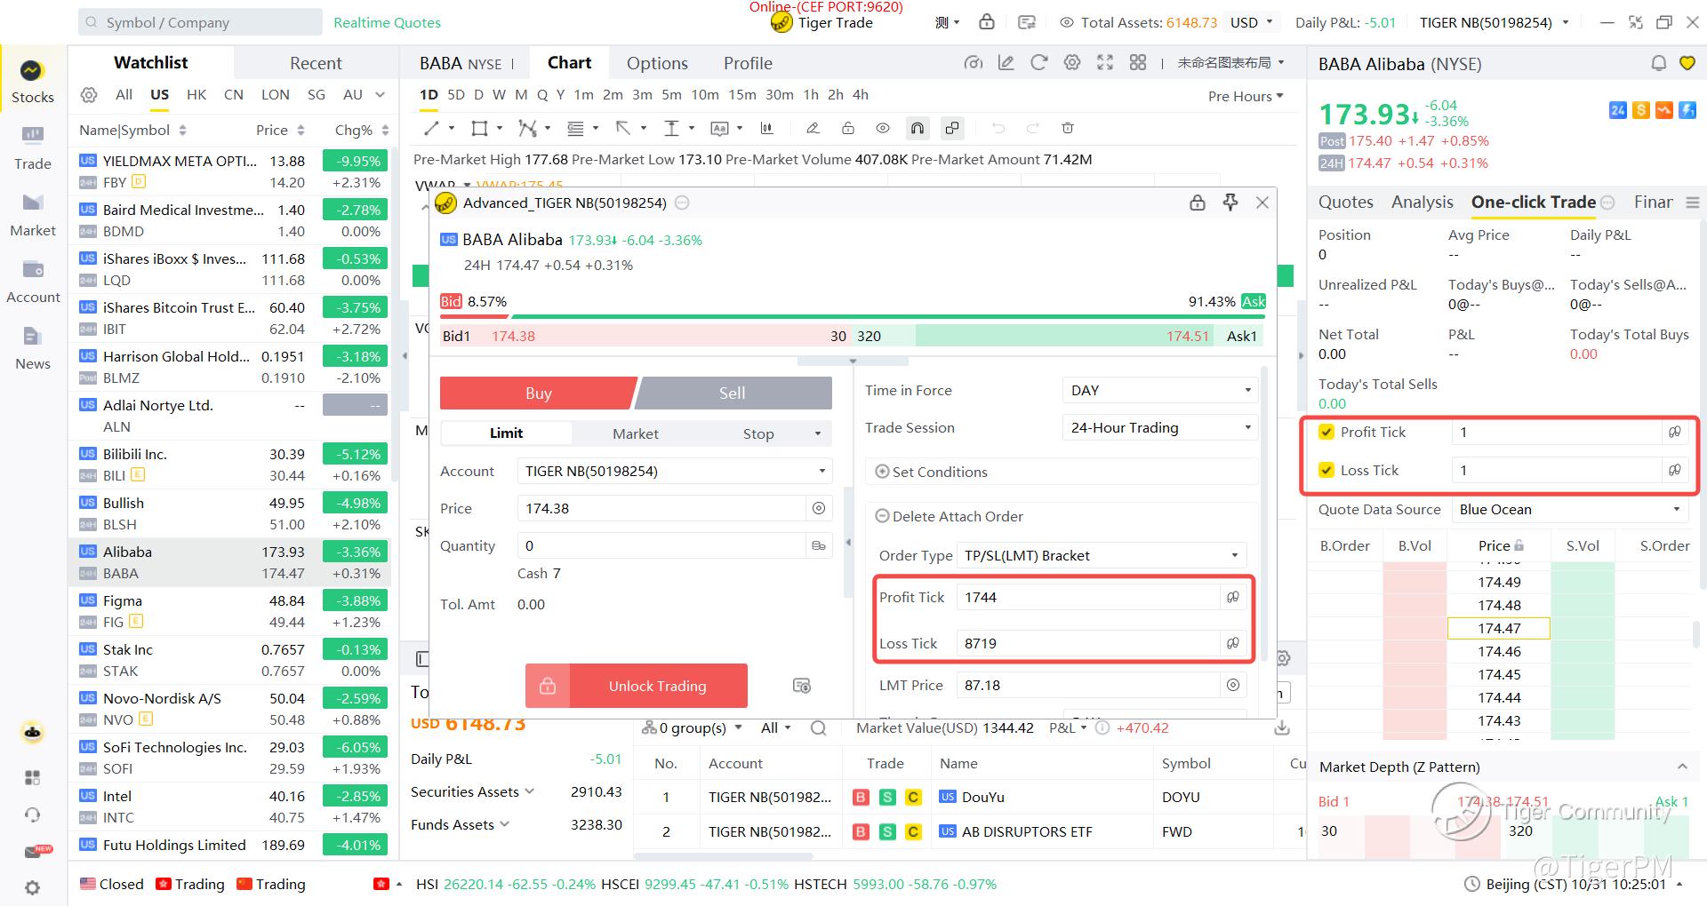Open chart settings gear icon

tap(1072, 62)
